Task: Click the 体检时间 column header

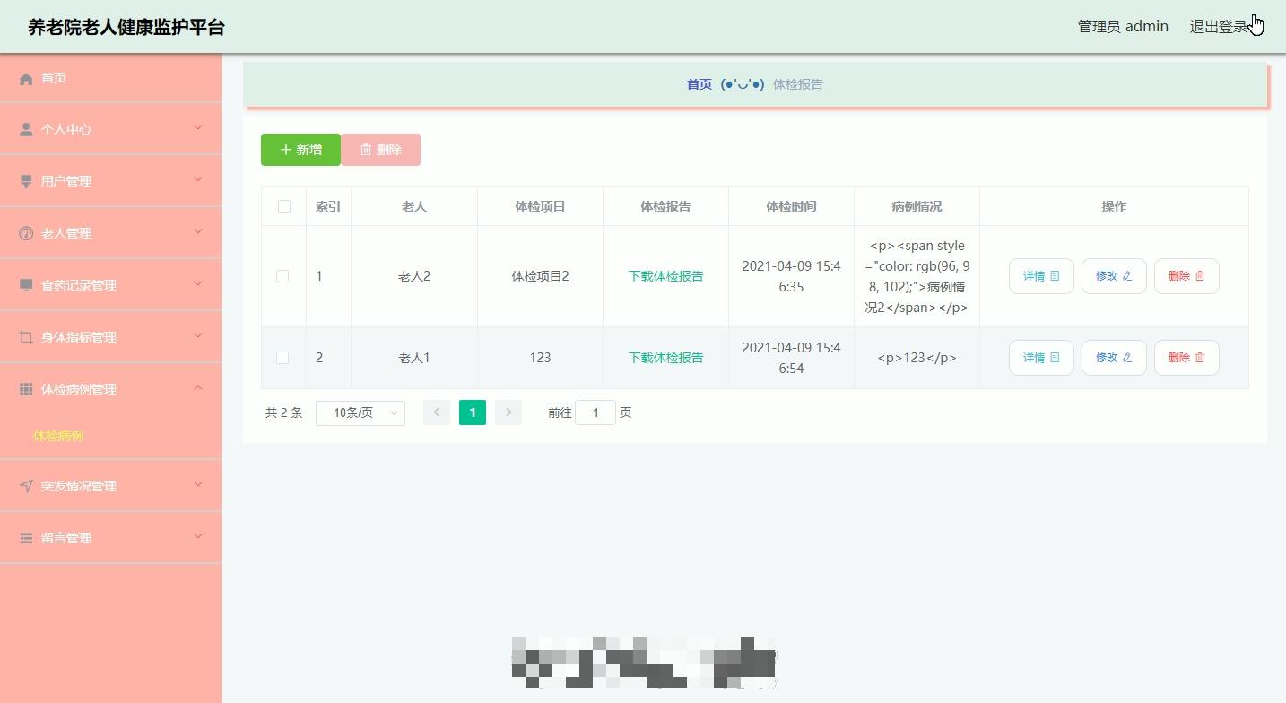Action: coord(791,206)
